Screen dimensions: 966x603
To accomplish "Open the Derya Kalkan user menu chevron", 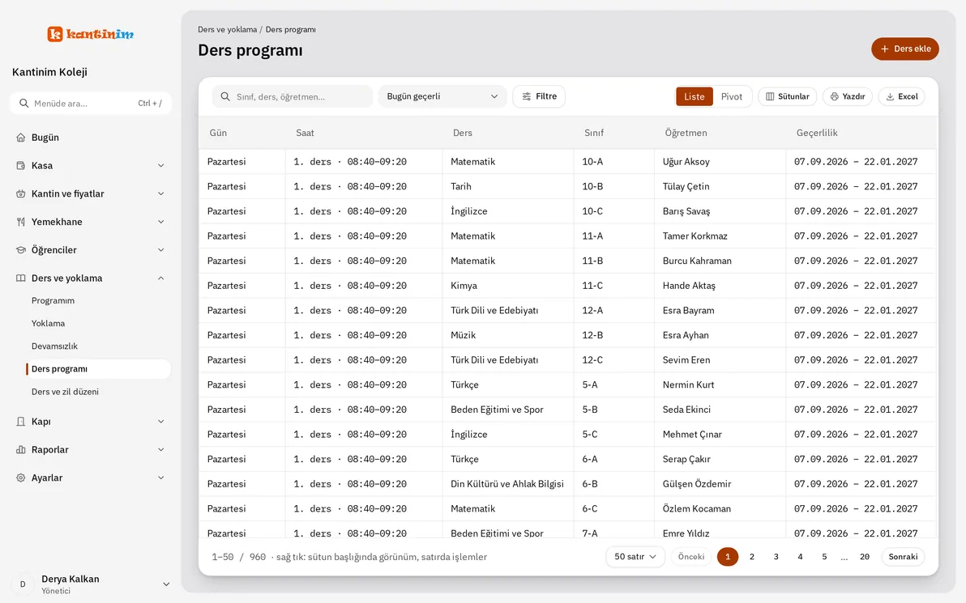I will 165,584.
